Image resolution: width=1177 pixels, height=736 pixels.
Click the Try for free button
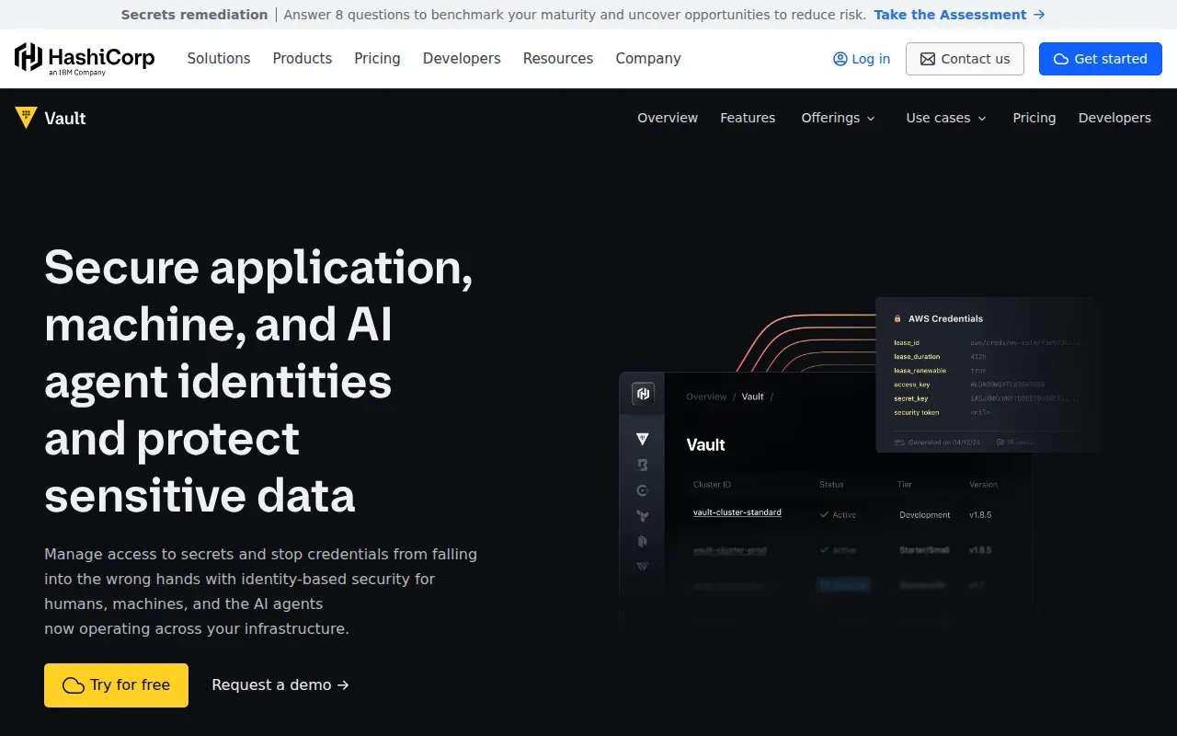coord(116,685)
